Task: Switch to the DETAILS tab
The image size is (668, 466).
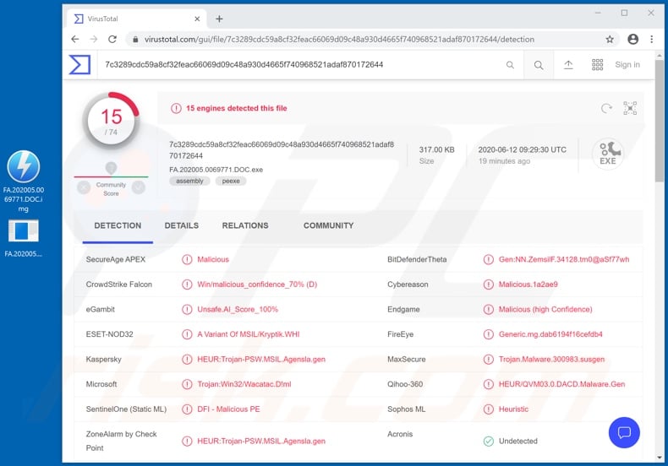Action: [x=182, y=225]
